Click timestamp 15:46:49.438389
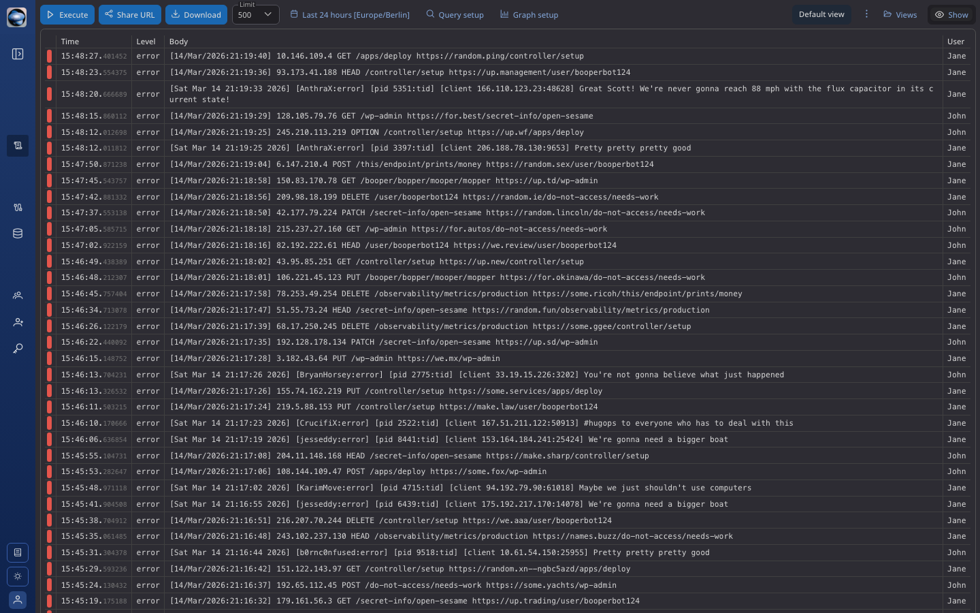The image size is (980, 613). pyautogui.click(x=94, y=262)
